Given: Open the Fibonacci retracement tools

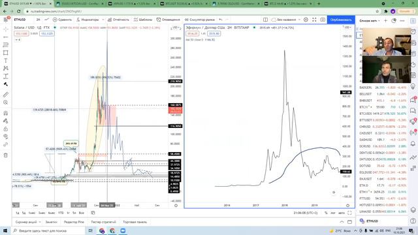Looking at the screenshot, I should point(6,45).
